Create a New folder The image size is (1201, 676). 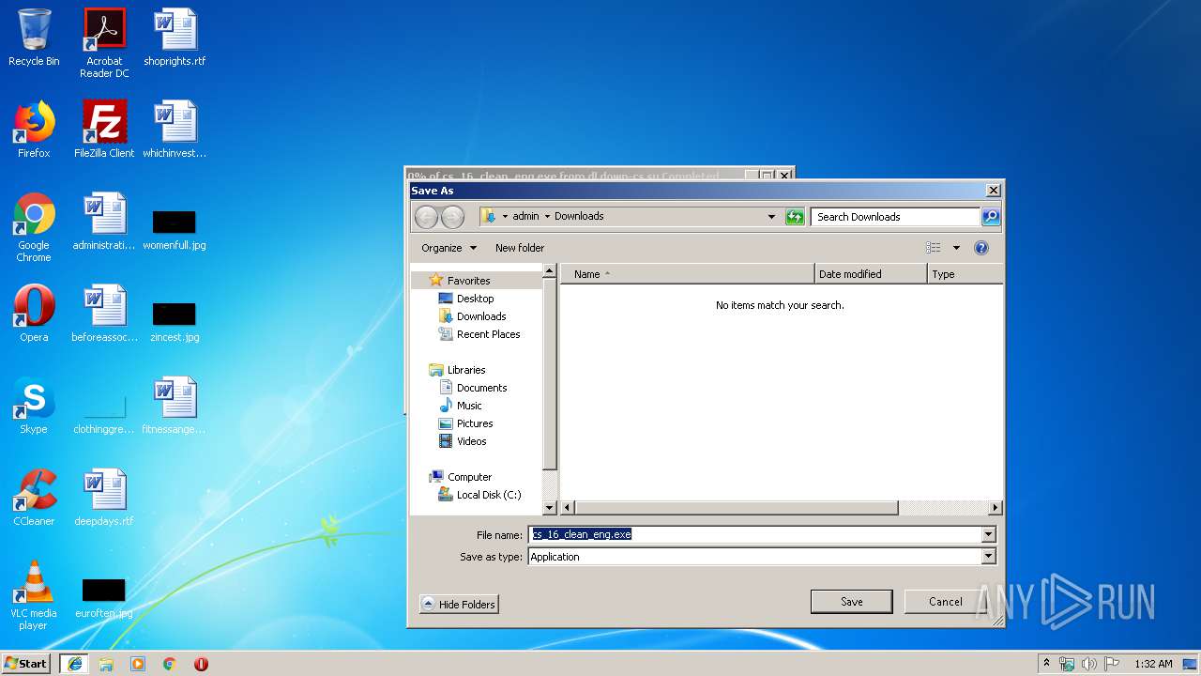coord(520,248)
